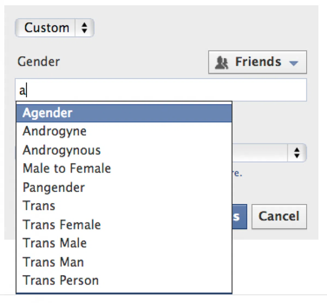
Task: Choose the Trans Male entry
Action: 55,243
